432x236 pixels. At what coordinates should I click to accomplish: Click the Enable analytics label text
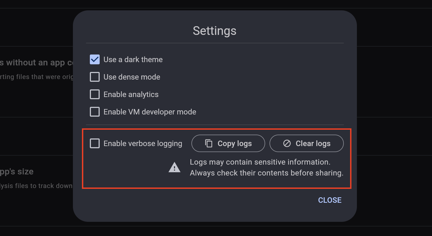point(131,94)
